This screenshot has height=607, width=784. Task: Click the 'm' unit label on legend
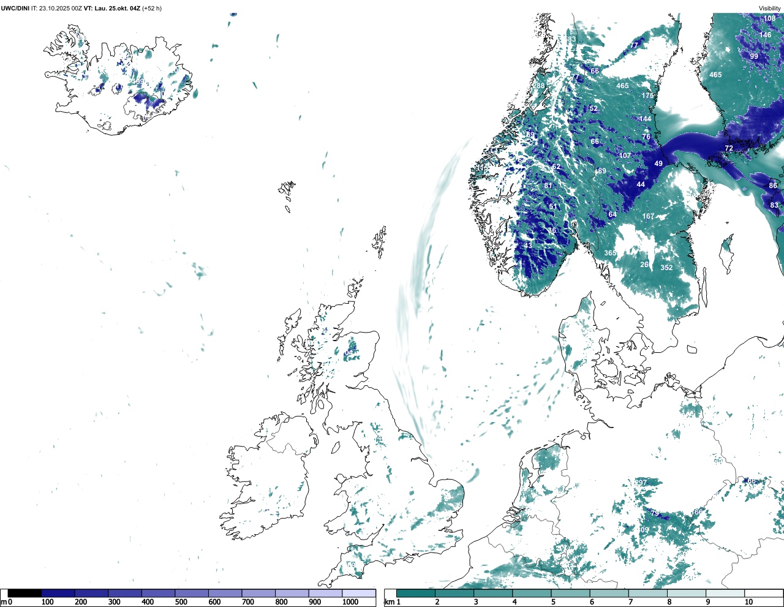tap(3, 602)
